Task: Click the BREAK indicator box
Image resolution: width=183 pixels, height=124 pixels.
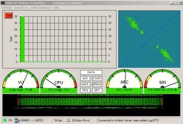Action: click(97, 84)
